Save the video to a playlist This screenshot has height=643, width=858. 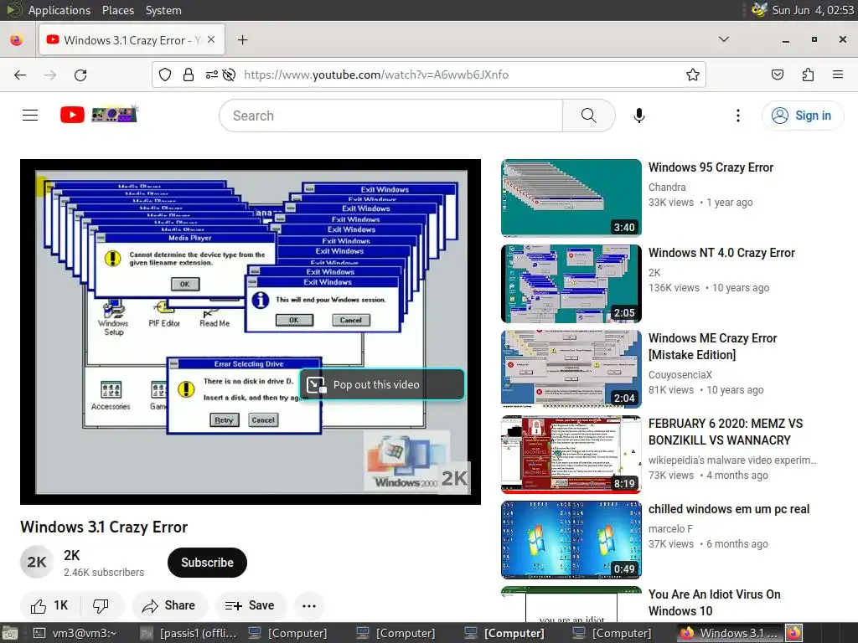tap(250, 605)
